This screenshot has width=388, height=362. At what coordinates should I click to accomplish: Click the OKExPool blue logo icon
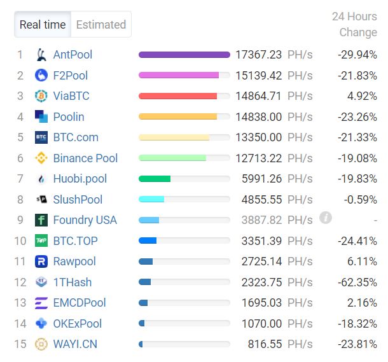point(41,323)
